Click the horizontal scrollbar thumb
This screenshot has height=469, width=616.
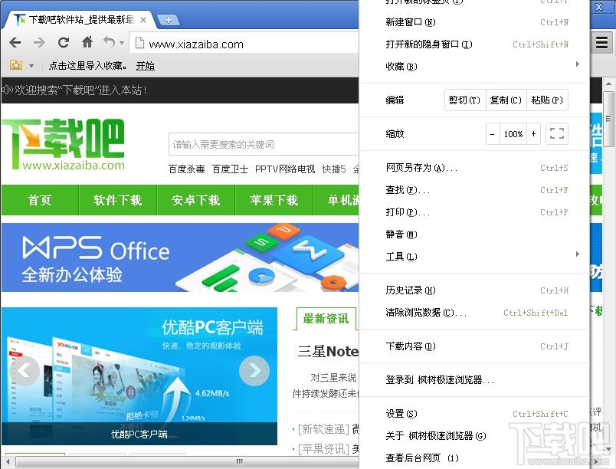(239, 461)
